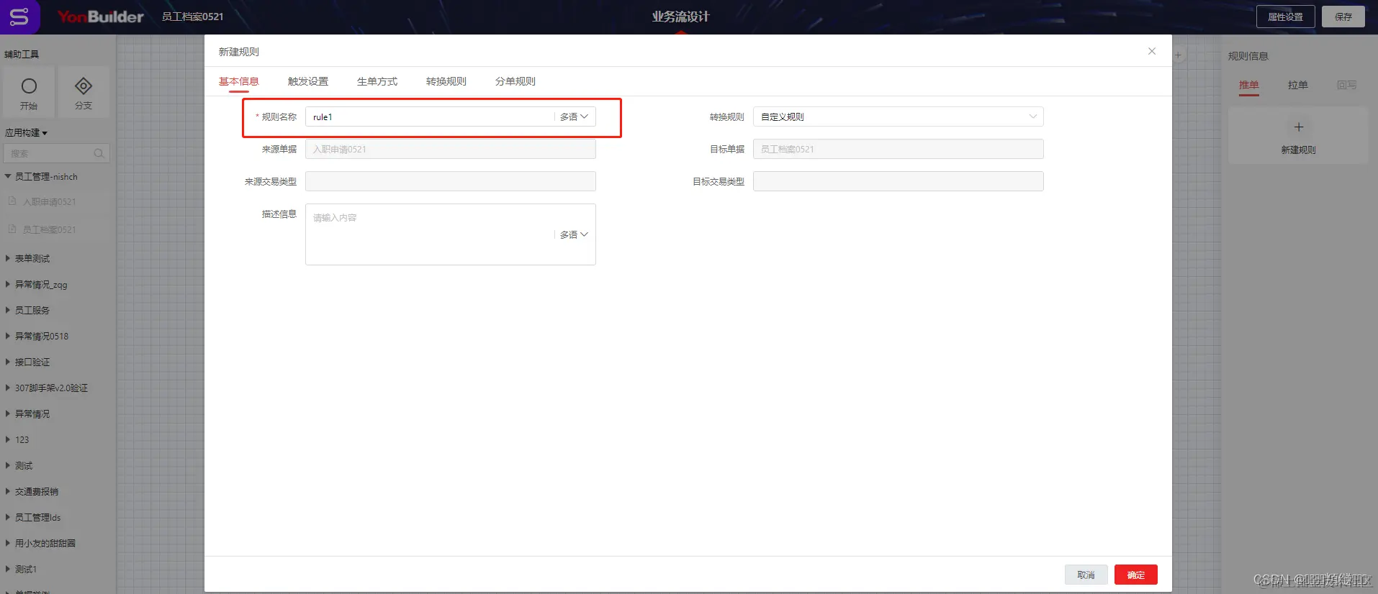Click the sidebar 搜索 search box

click(56, 153)
